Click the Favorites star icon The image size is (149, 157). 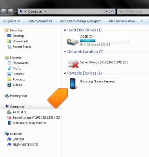pyautogui.click(x=7, y=30)
